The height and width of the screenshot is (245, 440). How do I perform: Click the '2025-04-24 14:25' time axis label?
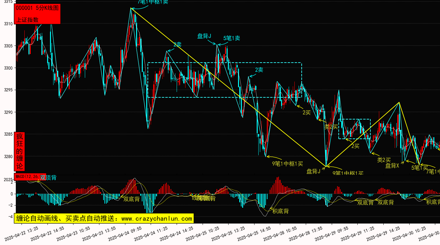(176, 233)
